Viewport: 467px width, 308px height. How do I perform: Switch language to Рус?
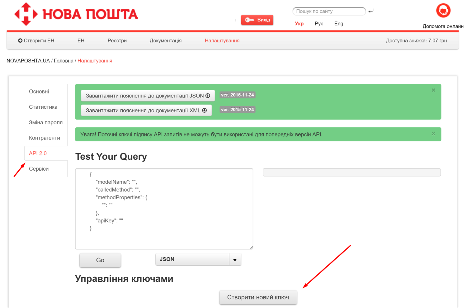[x=319, y=24]
